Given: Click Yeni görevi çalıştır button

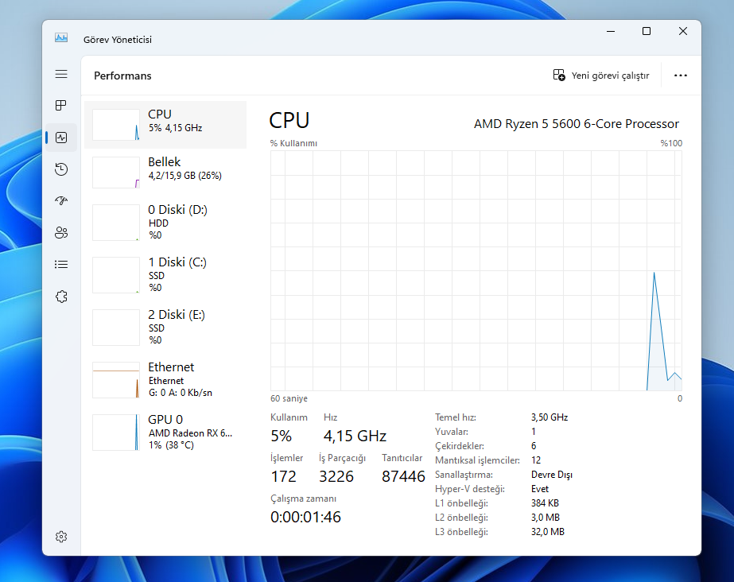Looking at the screenshot, I should pyautogui.click(x=601, y=76).
